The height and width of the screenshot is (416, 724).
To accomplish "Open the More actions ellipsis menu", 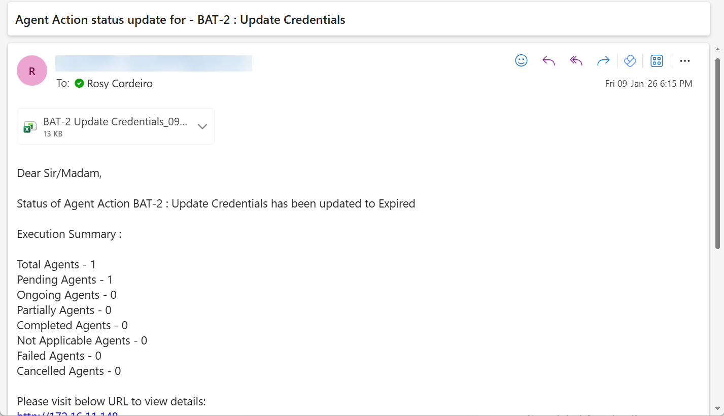I will click(685, 61).
